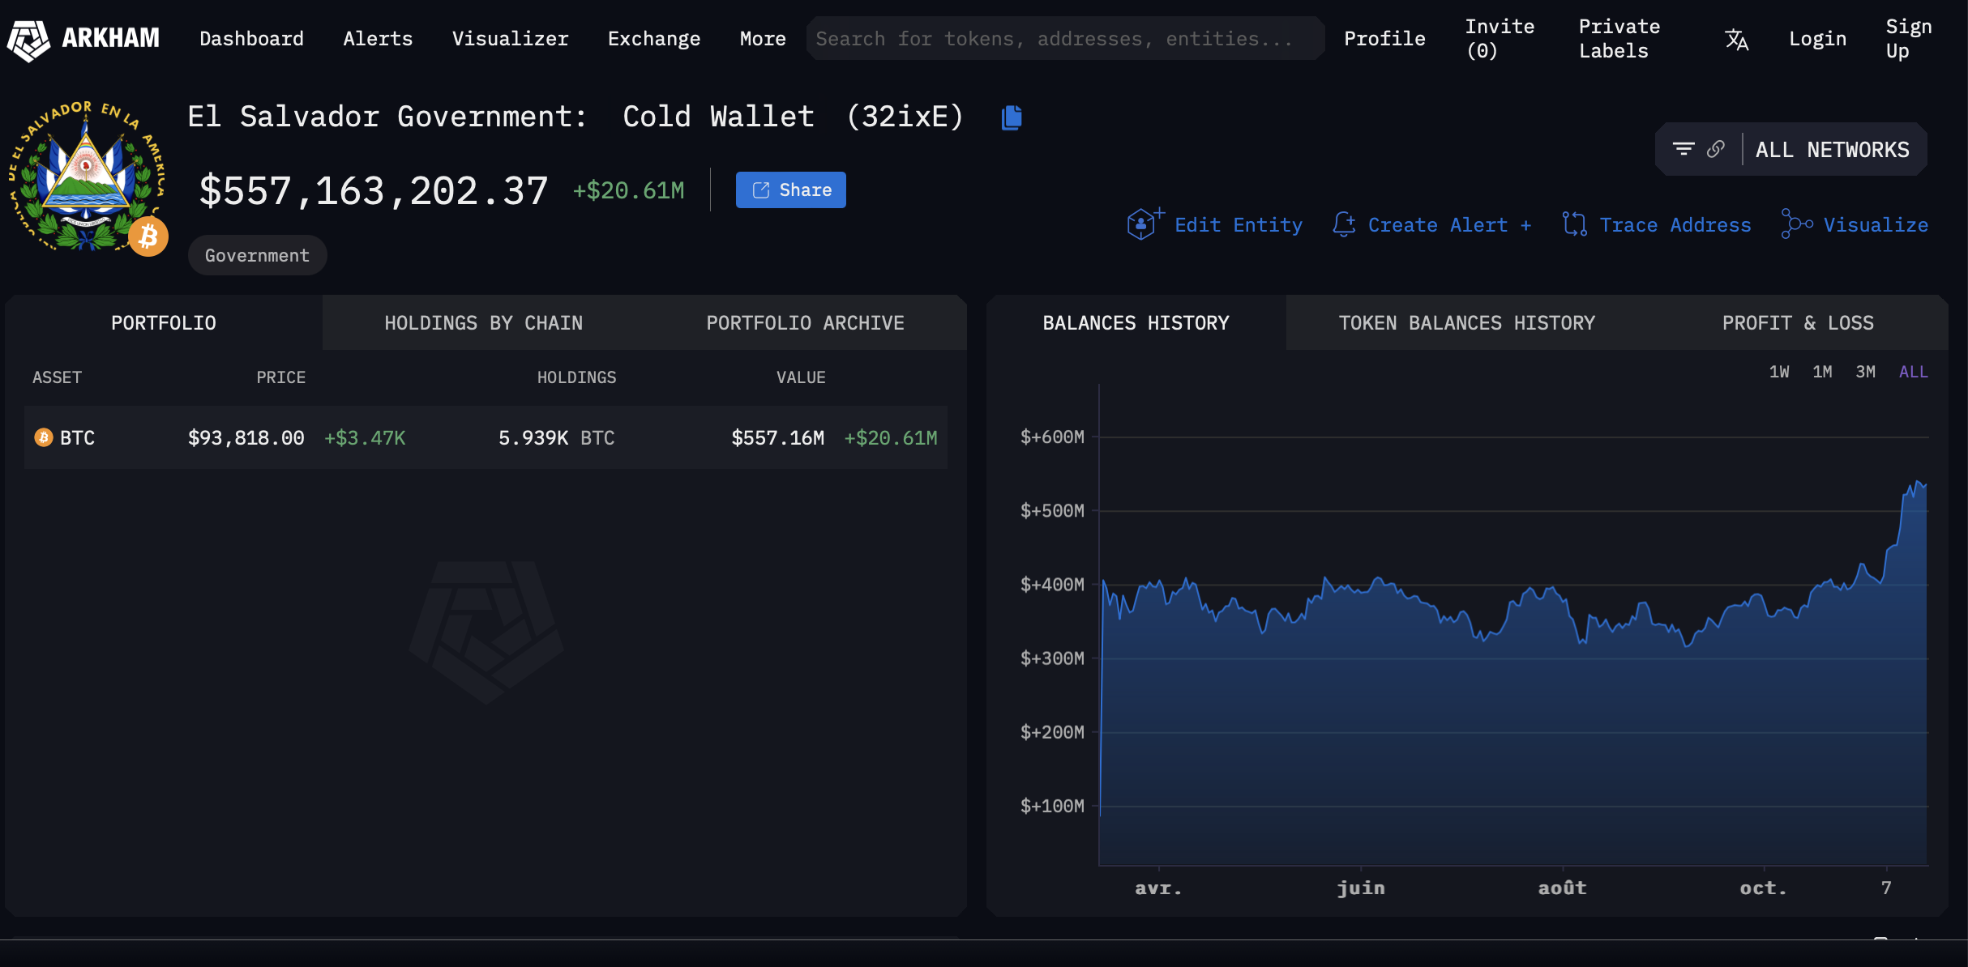
Task: Click the Arkham logo icon
Action: [29, 39]
